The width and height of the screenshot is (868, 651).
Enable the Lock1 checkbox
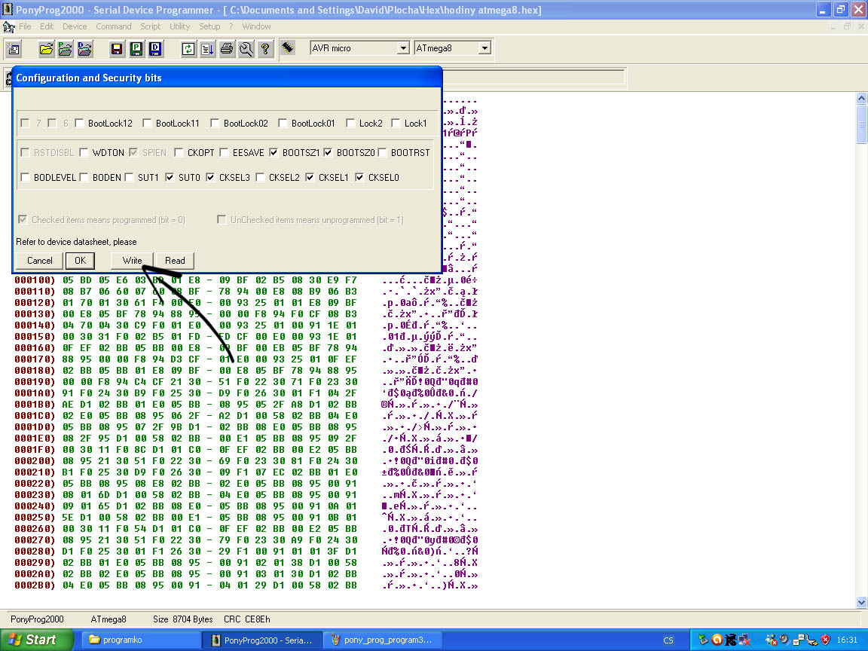click(396, 123)
